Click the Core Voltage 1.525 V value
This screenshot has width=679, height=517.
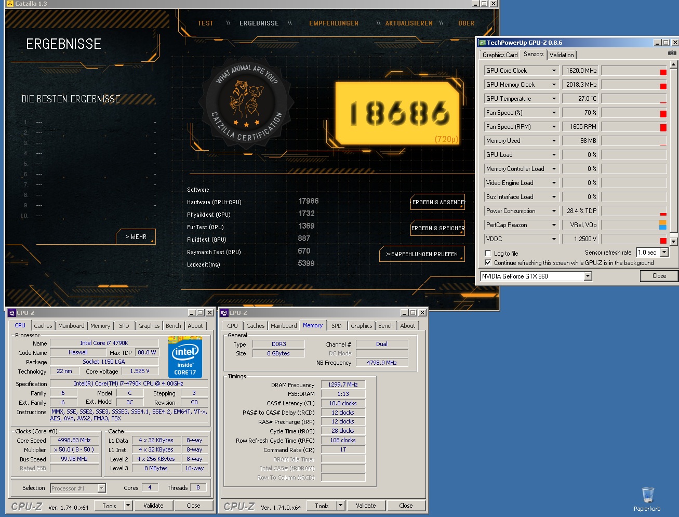pyautogui.click(x=140, y=371)
